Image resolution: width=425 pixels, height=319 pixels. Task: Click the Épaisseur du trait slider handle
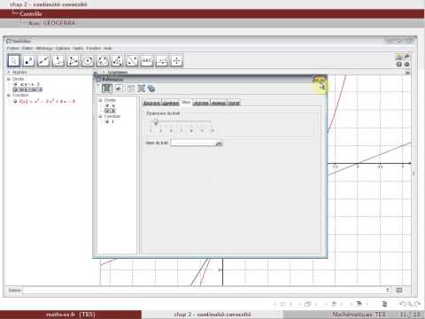coord(156,121)
